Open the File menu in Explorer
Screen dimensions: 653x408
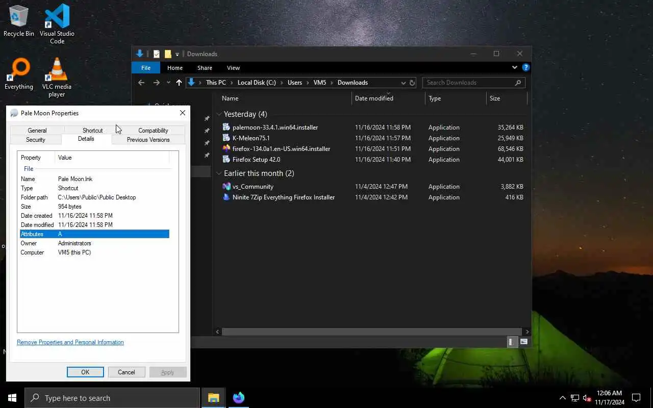[x=146, y=68]
